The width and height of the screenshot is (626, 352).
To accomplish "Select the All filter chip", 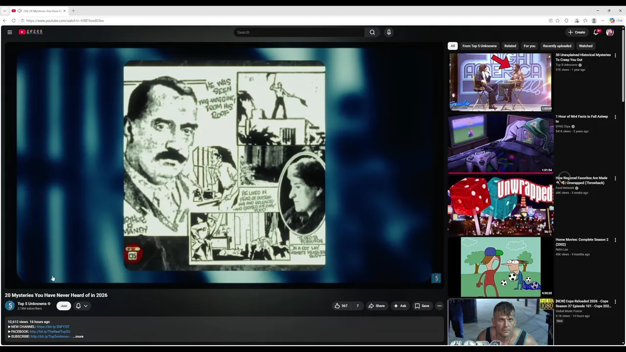I will (452, 46).
